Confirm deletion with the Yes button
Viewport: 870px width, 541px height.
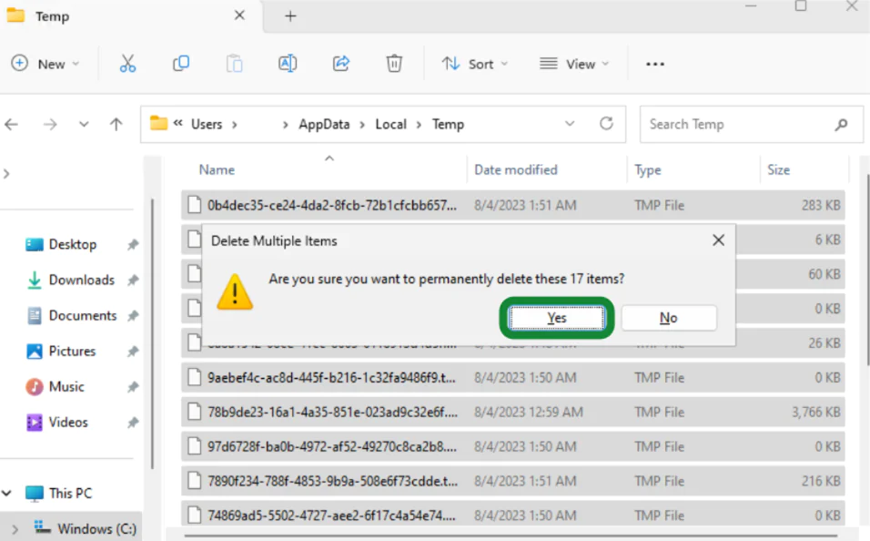click(557, 318)
